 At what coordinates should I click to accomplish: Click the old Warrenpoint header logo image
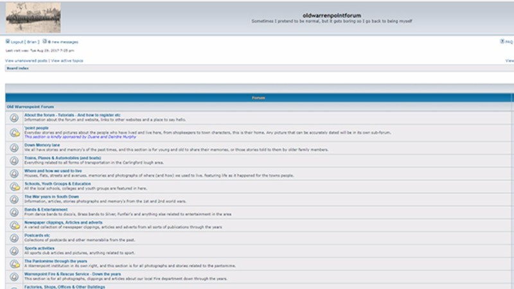tap(33, 17)
